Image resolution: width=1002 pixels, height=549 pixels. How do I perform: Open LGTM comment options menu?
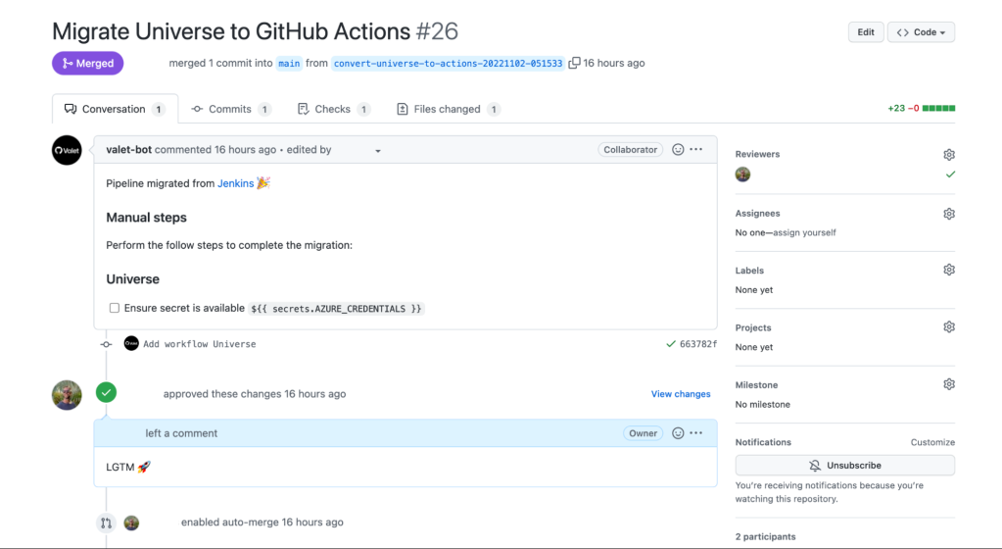pyautogui.click(x=695, y=433)
